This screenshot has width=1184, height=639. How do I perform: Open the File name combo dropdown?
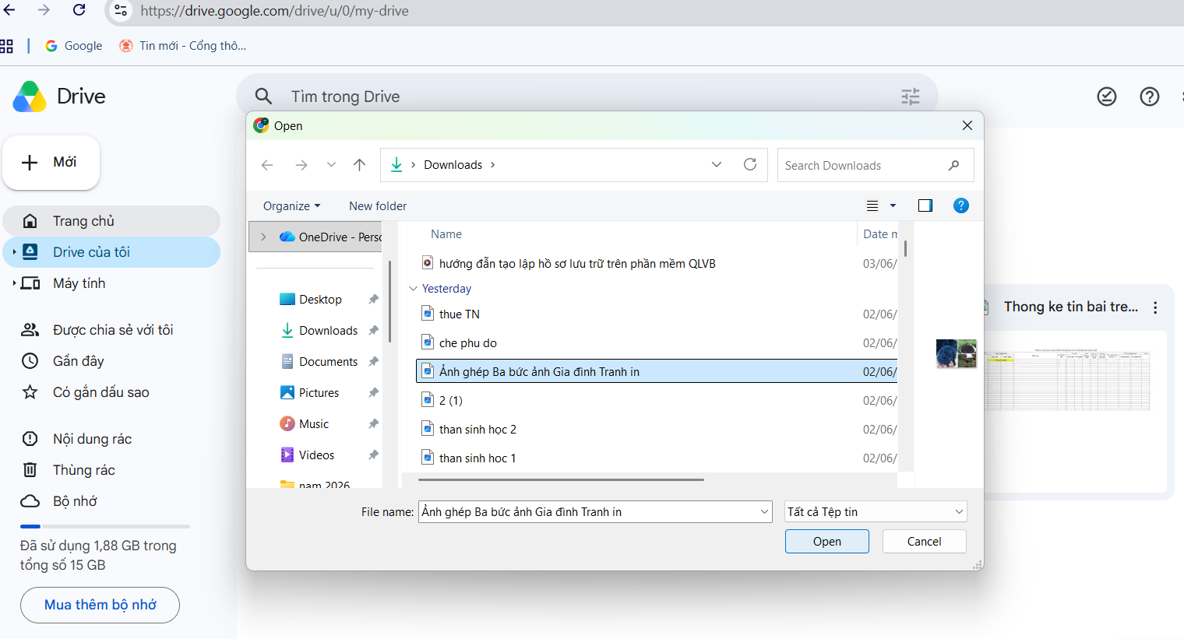(764, 511)
